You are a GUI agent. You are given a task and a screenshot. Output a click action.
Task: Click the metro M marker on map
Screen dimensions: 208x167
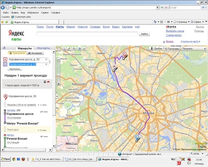click(114, 68)
